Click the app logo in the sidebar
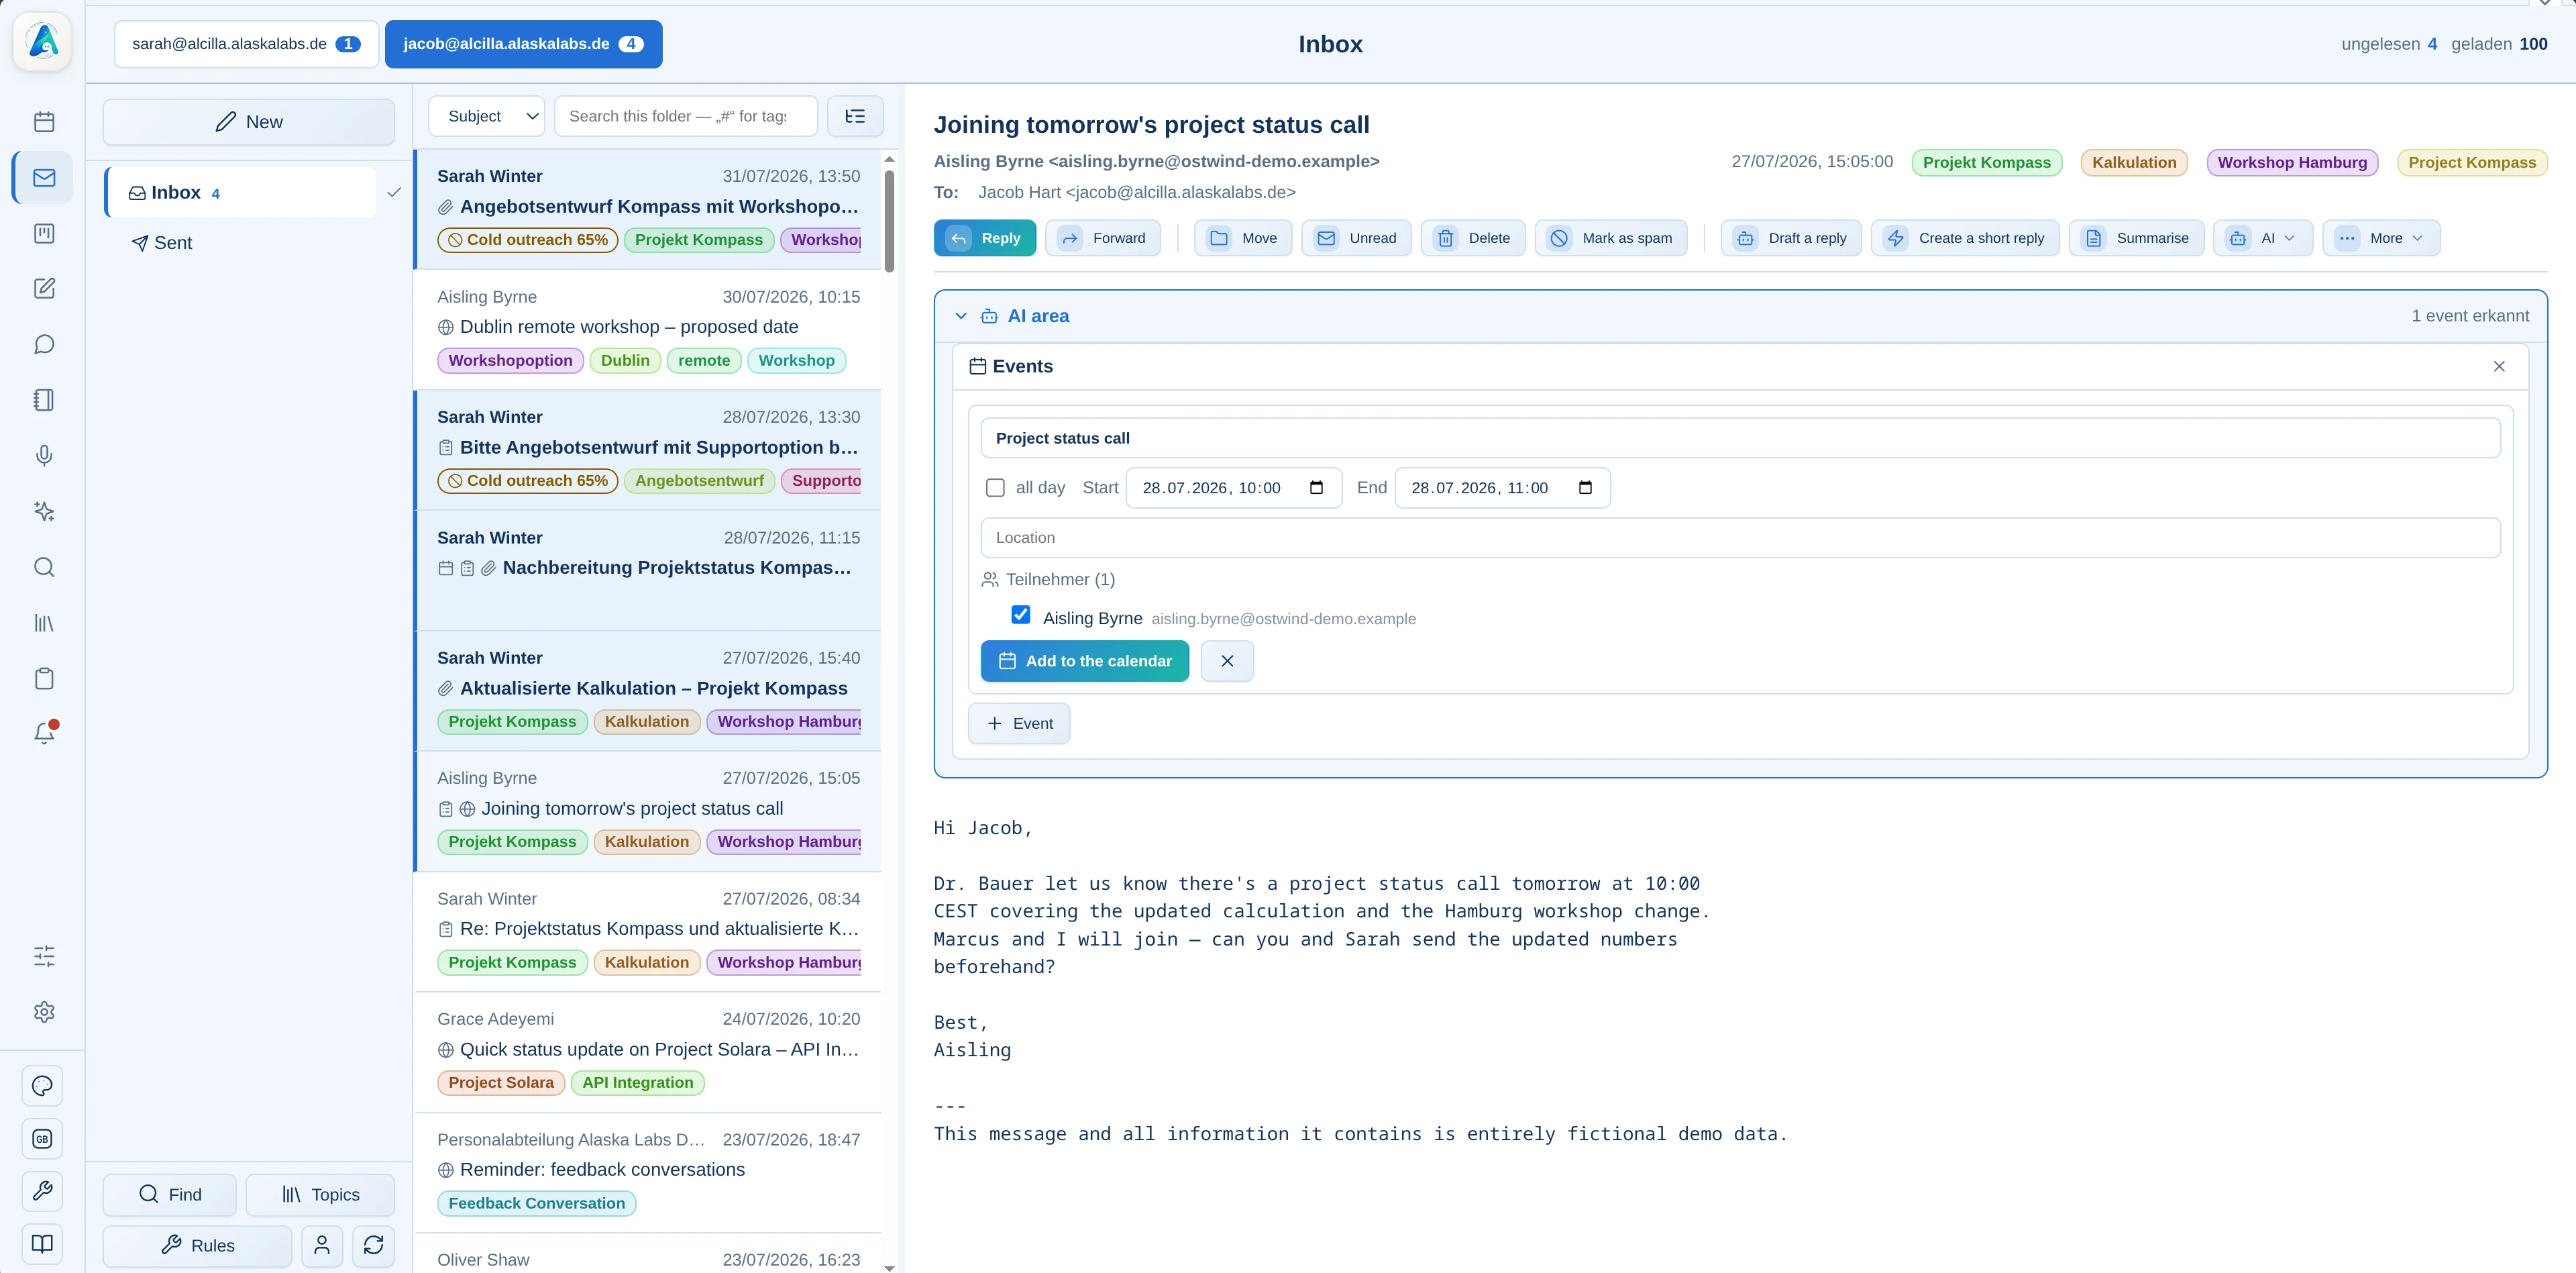This screenshot has height=1273, width=2576. (x=42, y=42)
